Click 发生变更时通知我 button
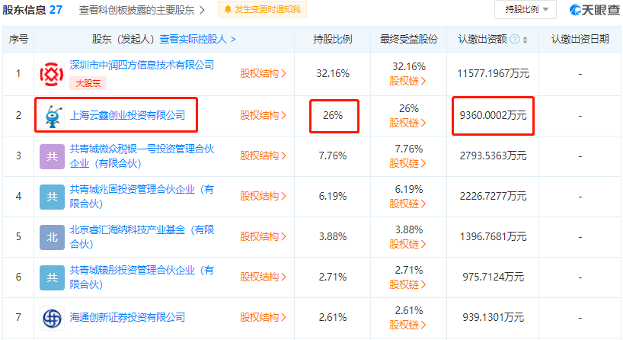Viewport: 623px width, 340px height. point(262,10)
